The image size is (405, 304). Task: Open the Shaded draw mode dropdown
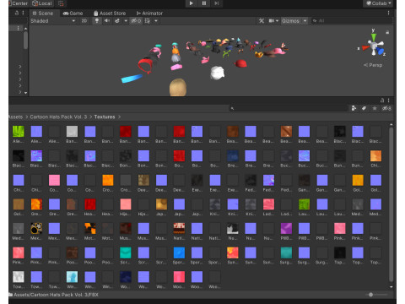(53, 21)
